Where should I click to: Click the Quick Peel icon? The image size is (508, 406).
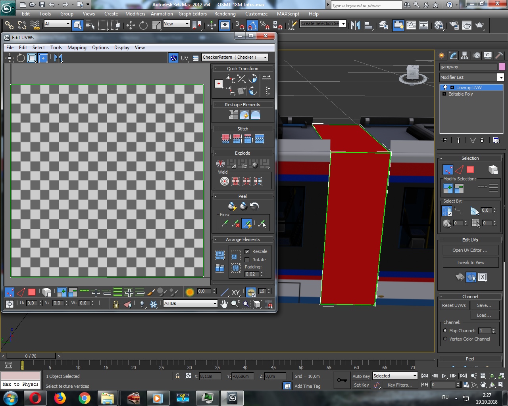point(232,206)
